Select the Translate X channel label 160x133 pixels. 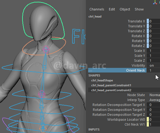click(136, 21)
